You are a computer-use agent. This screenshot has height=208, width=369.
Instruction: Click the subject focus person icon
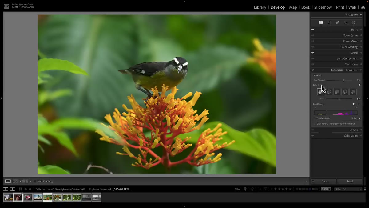coord(354,104)
